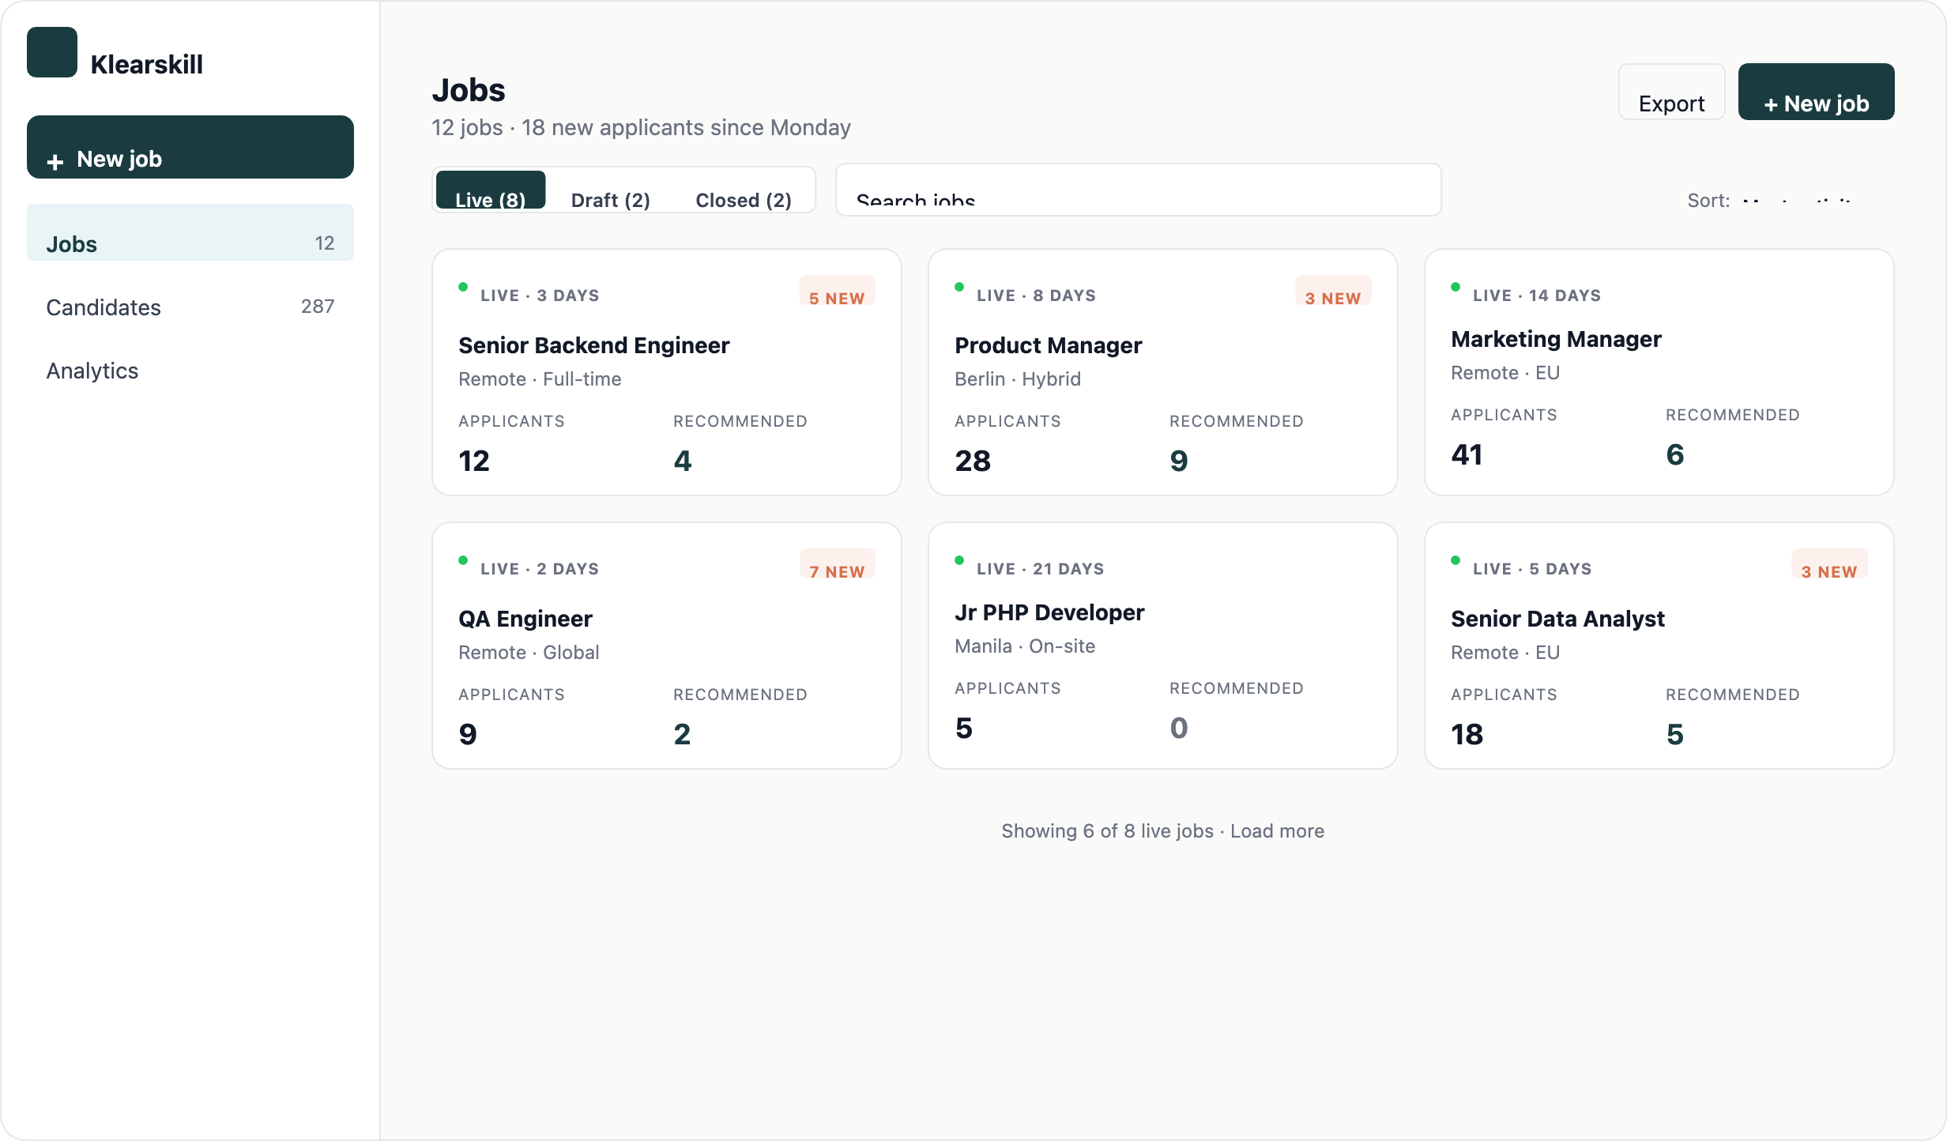Click Load more at the bottom

[1277, 831]
